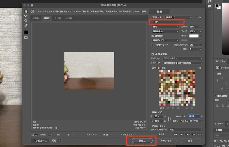Open the メタデータ dropdown
Image resolution: width=229 pixels, height=147 pixels.
pyautogui.click(x=183, y=63)
